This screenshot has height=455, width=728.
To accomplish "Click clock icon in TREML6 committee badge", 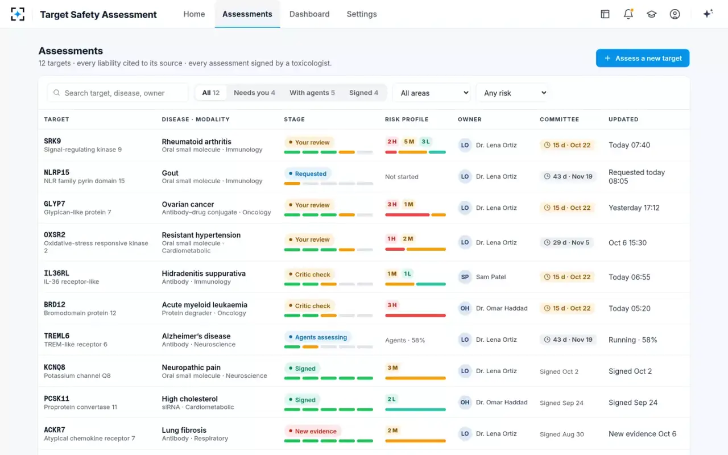I will click(x=547, y=340).
